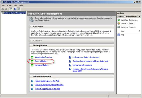The height and width of the screenshot is (98, 142).
Task: Collapse the Management section
Action: point(31,45)
